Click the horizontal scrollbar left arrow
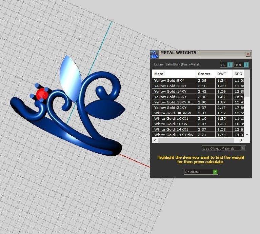This screenshot has width=260, height=234. click(x=155, y=140)
